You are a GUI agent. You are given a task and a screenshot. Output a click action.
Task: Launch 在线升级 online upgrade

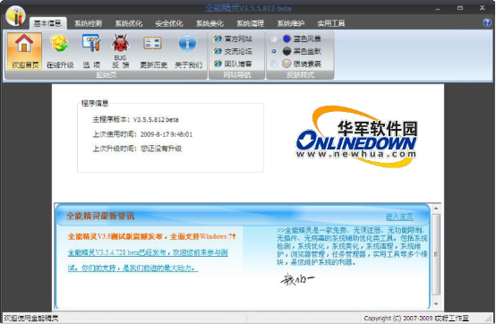click(60, 51)
